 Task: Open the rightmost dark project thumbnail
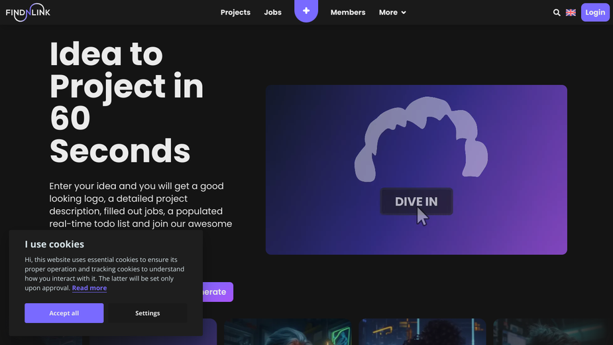point(551,332)
